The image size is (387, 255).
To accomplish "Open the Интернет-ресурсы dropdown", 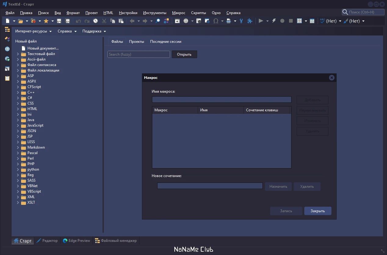I will pyautogui.click(x=33, y=31).
